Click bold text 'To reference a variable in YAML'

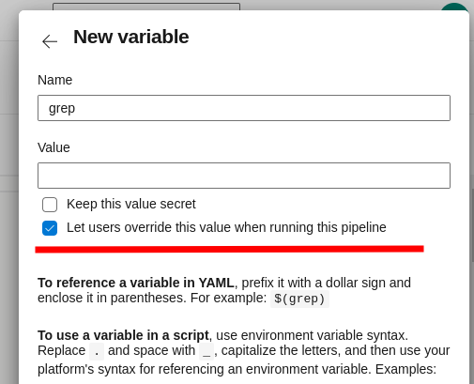(136, 283)
